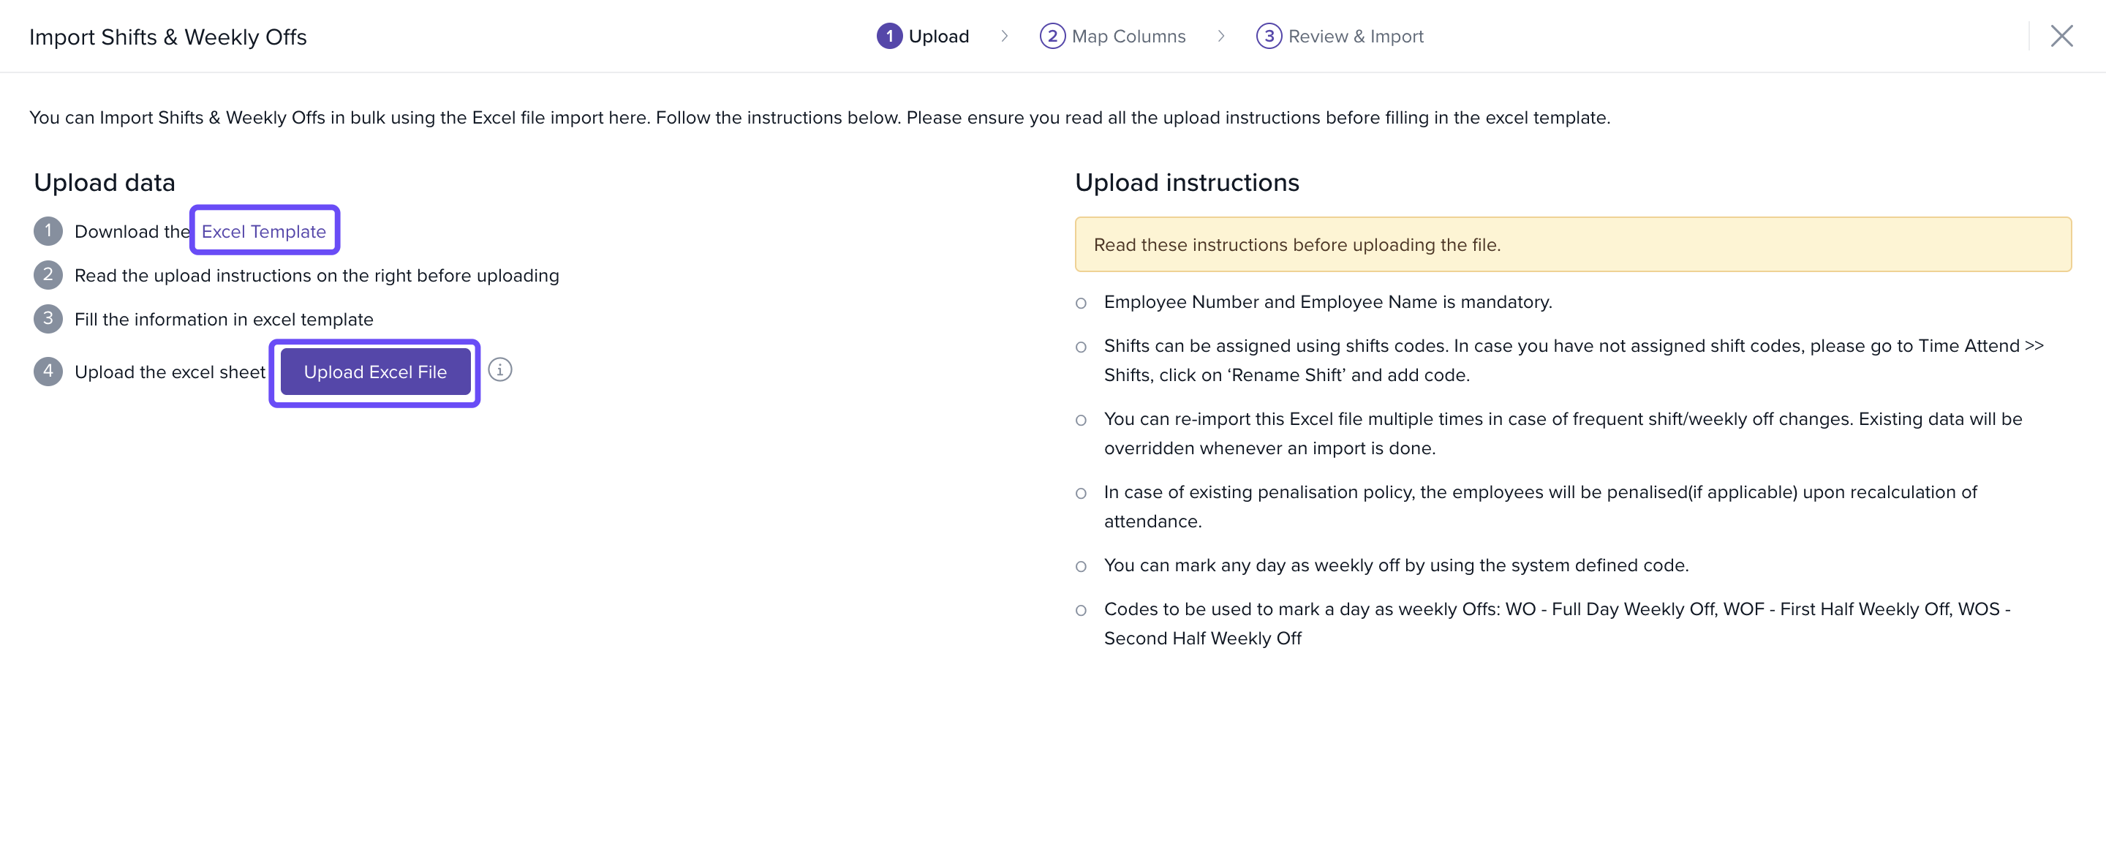Go to the Map Columns step label
Viewport: 2106px width, 847px height.
[x=1128, y=36]
